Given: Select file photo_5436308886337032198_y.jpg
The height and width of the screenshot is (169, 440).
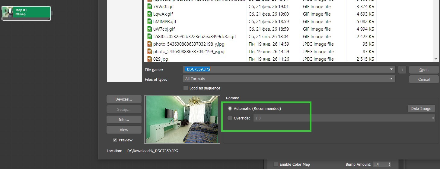Looking at the screenshot, I should click(189, 44).
